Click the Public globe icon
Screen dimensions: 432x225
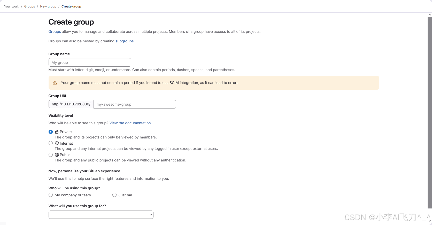click(x=57, y=155)
